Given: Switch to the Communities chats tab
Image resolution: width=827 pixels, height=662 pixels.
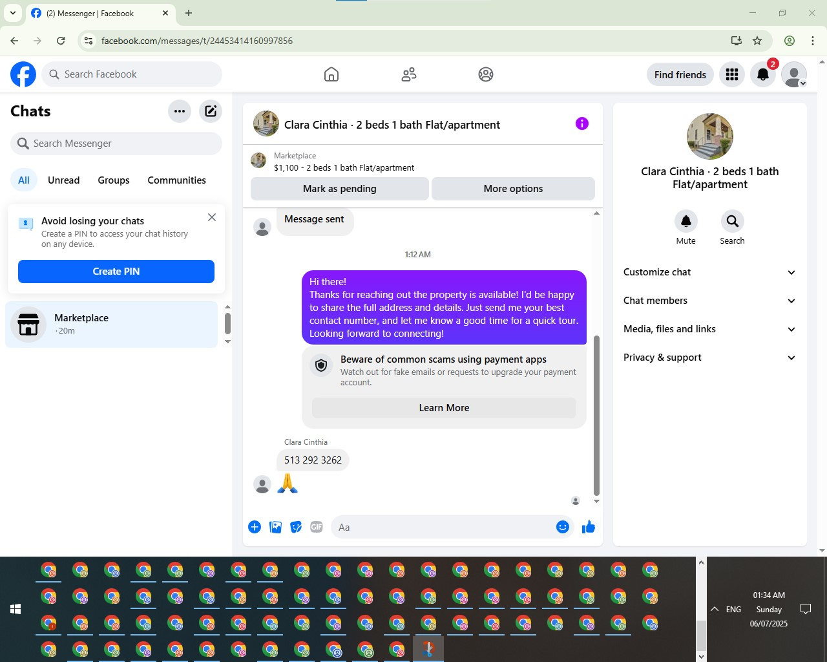Looking at the screenshot, I should (x=177, y=180).
